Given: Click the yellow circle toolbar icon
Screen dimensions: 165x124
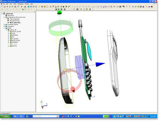Looking at the screenshot, I should coord(45,7).
